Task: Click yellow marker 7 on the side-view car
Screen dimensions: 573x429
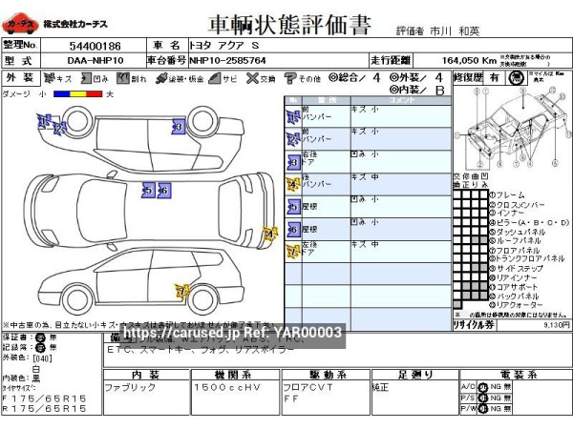Action: [x=181, y=290]
